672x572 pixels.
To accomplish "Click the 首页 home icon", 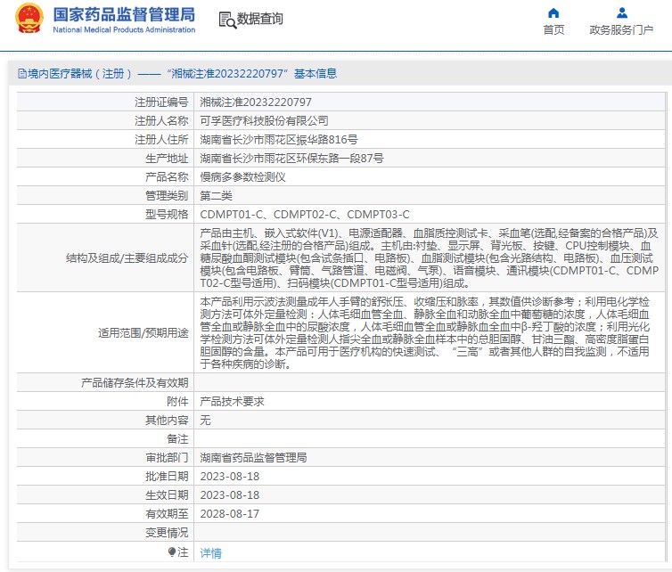I will point(553,12).
